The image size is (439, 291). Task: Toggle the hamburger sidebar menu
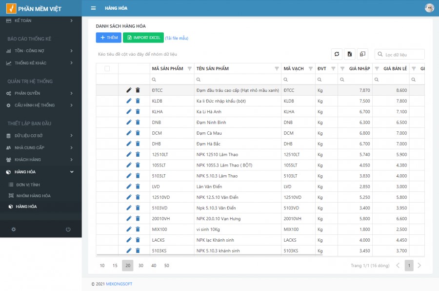pos(93,8)
